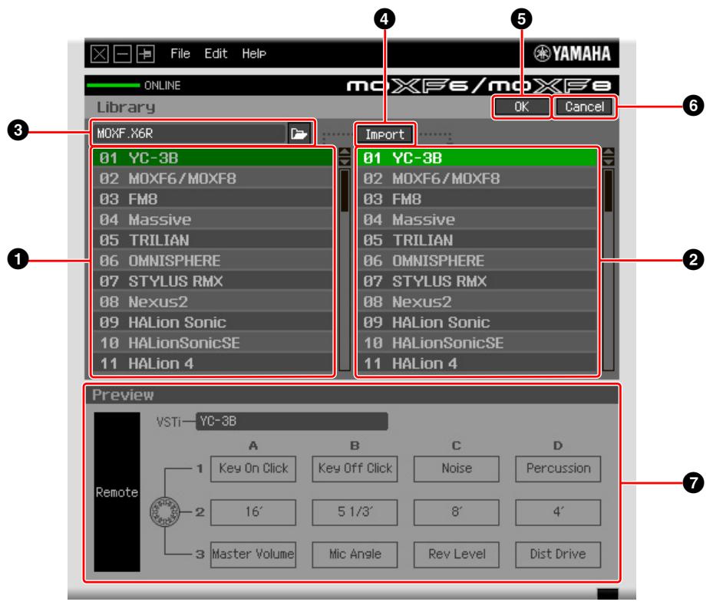Viewport: 713px width, 605px height.
Task: Click the 8' box
Action: (x=457, y=512)
